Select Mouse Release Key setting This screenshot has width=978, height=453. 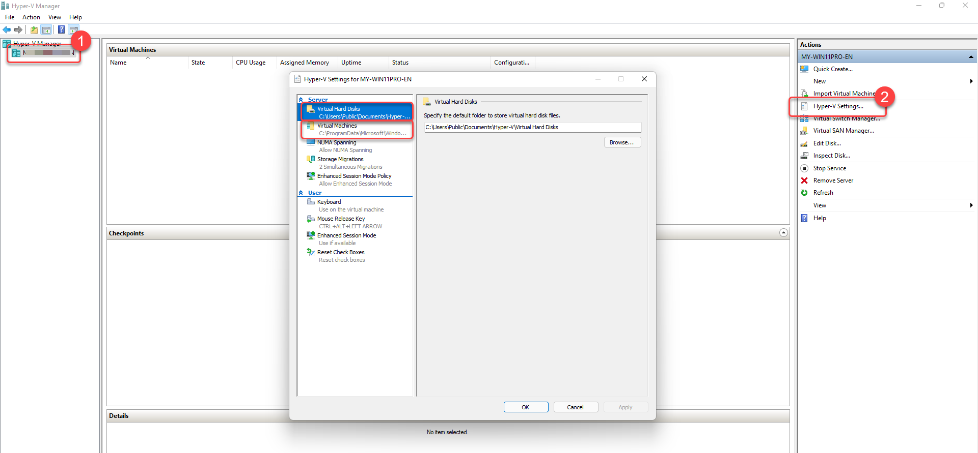pyautogui.click(x=355, y=222)
